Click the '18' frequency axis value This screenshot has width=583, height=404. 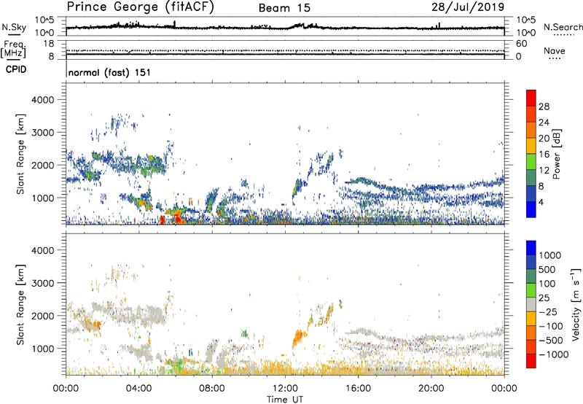(49, 44)
